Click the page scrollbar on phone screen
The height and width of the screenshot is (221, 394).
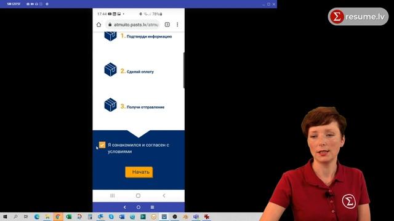(x=184, y=70)
